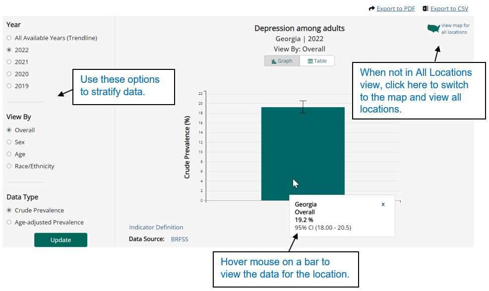The image size is (489, 291).
Task: Choose the 2019 year option
Action: click(8, 86)
